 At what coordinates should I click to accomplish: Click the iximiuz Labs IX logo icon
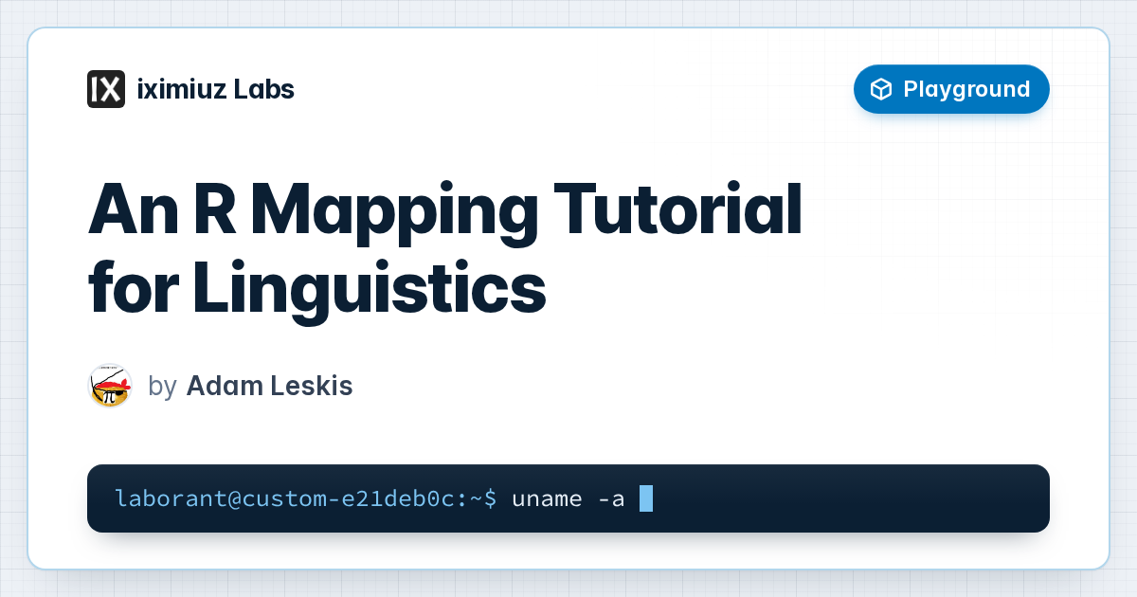106,89
